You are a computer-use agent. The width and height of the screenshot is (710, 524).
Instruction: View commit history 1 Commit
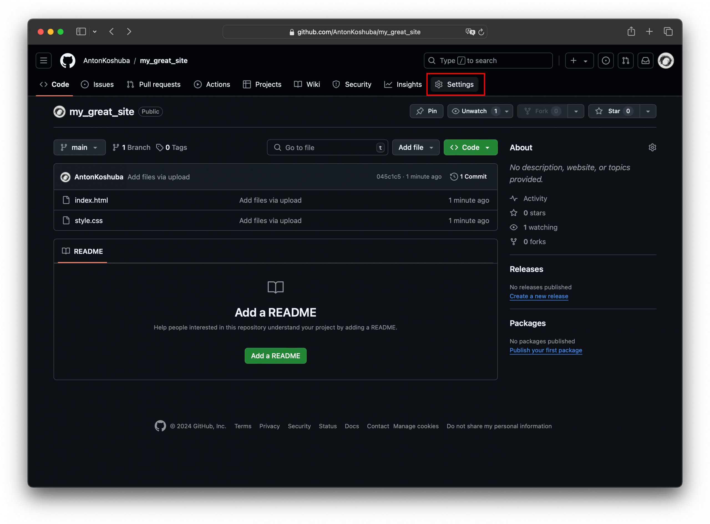468,177
